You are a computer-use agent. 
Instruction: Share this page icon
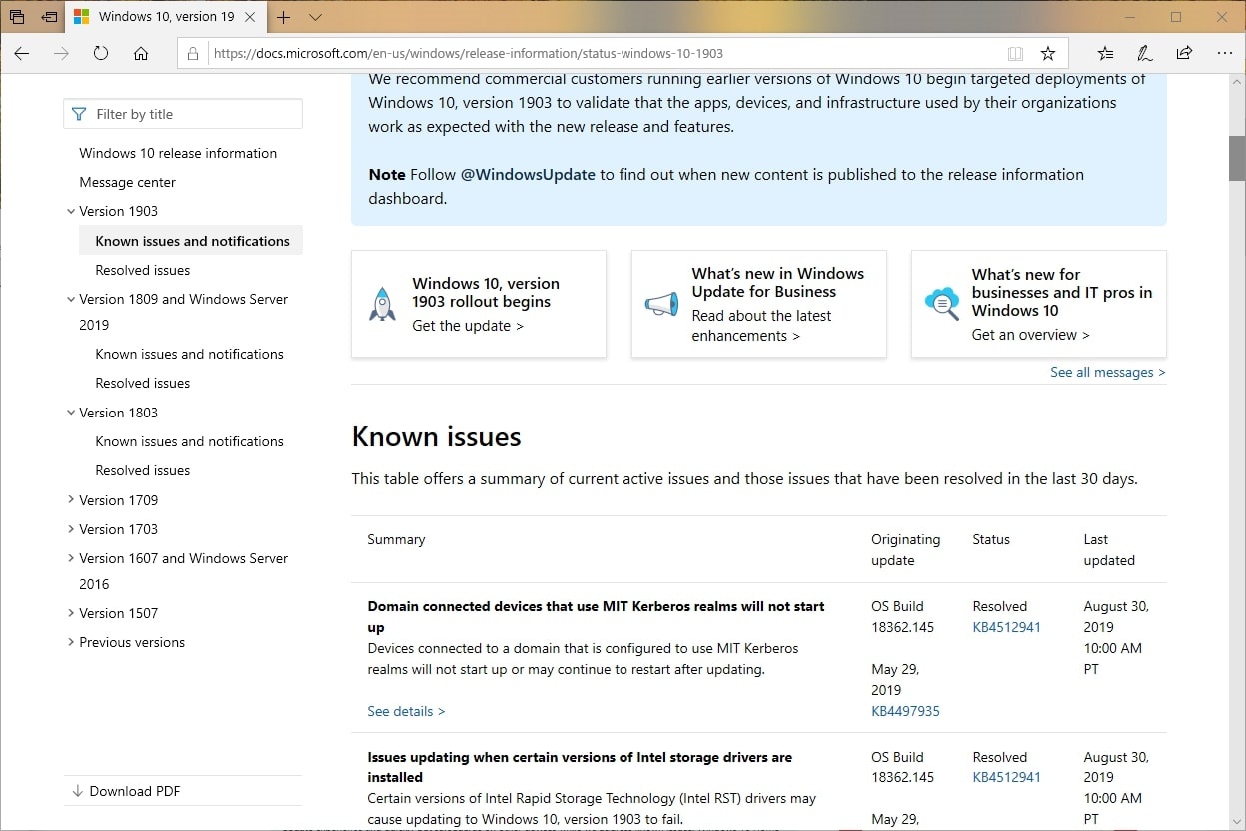pos(1184,53)
